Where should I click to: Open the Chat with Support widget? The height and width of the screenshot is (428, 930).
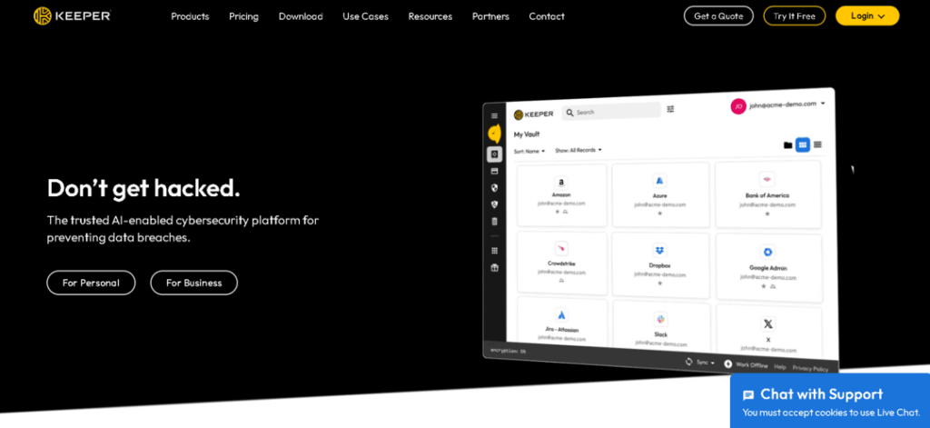coord(830,401)
